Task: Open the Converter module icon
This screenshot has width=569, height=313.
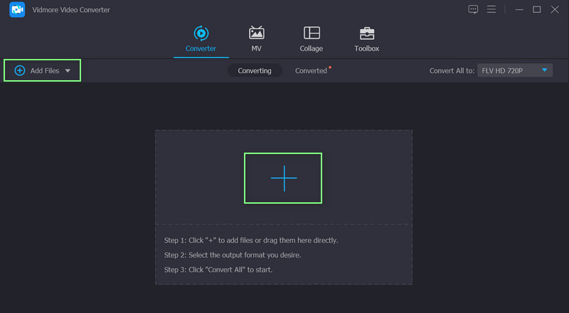Action: point(201,33)
